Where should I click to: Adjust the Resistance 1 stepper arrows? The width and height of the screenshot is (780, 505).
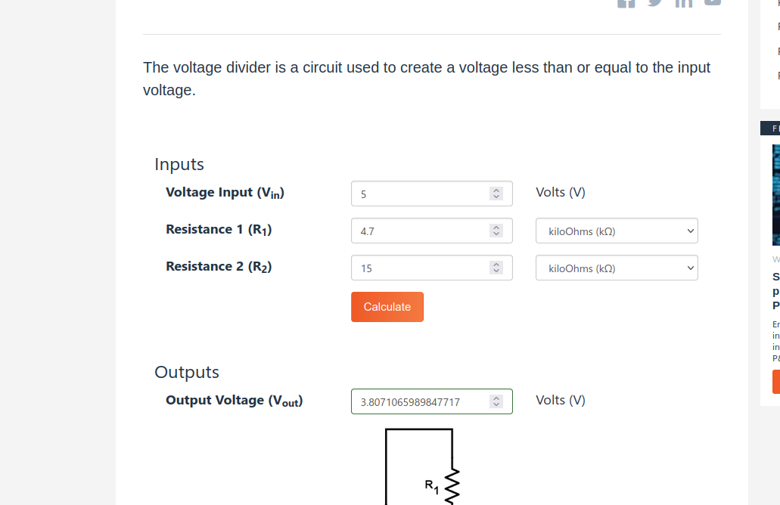click(496, 231)
